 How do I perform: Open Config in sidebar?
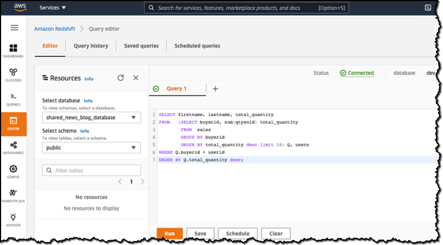point(13,172)
